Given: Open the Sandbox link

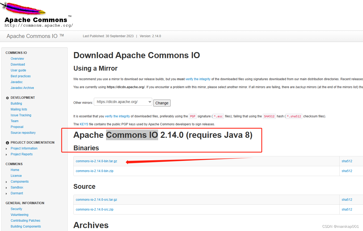Looking at the screenshot, I should pos(17,187).
